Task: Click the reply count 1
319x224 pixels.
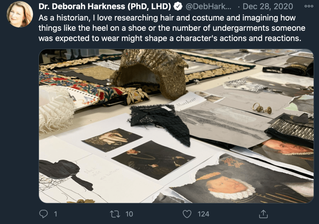Action: coord(56,214)
